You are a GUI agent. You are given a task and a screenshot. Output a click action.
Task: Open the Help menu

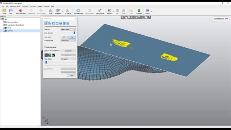[52, 6]
